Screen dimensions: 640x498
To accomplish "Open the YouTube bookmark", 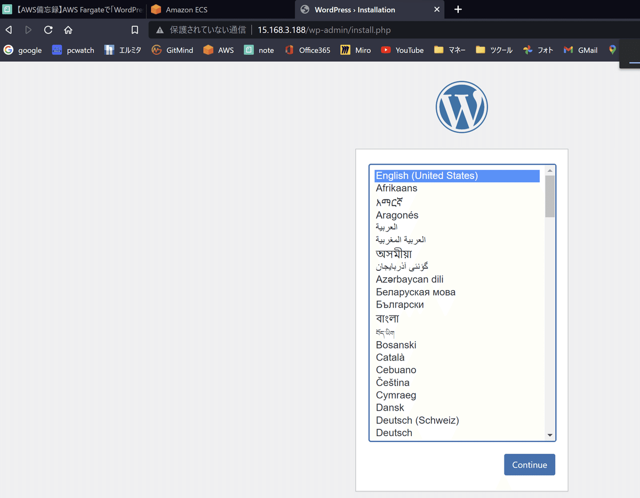I will click(x=402, y=50).
